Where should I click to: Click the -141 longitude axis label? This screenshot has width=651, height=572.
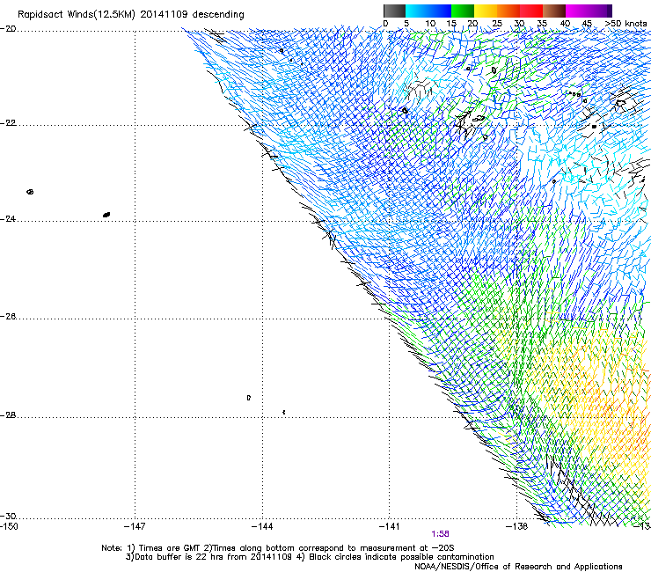point(390,527)
